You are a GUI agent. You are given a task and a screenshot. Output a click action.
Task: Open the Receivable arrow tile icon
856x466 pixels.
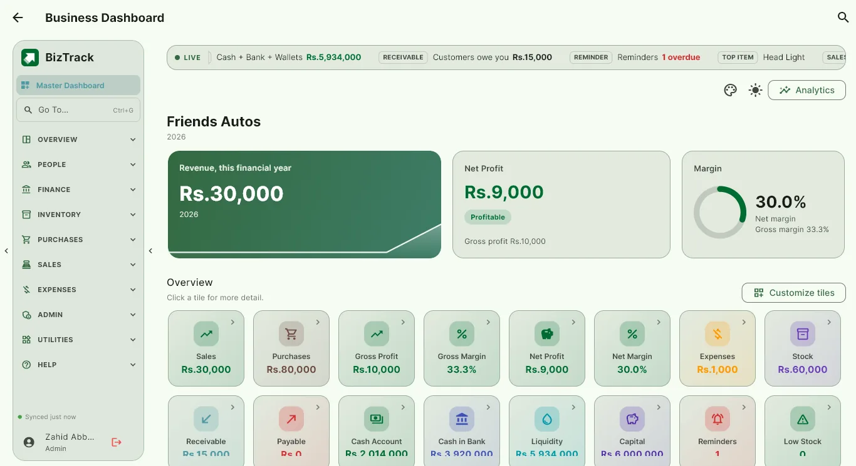206,419
